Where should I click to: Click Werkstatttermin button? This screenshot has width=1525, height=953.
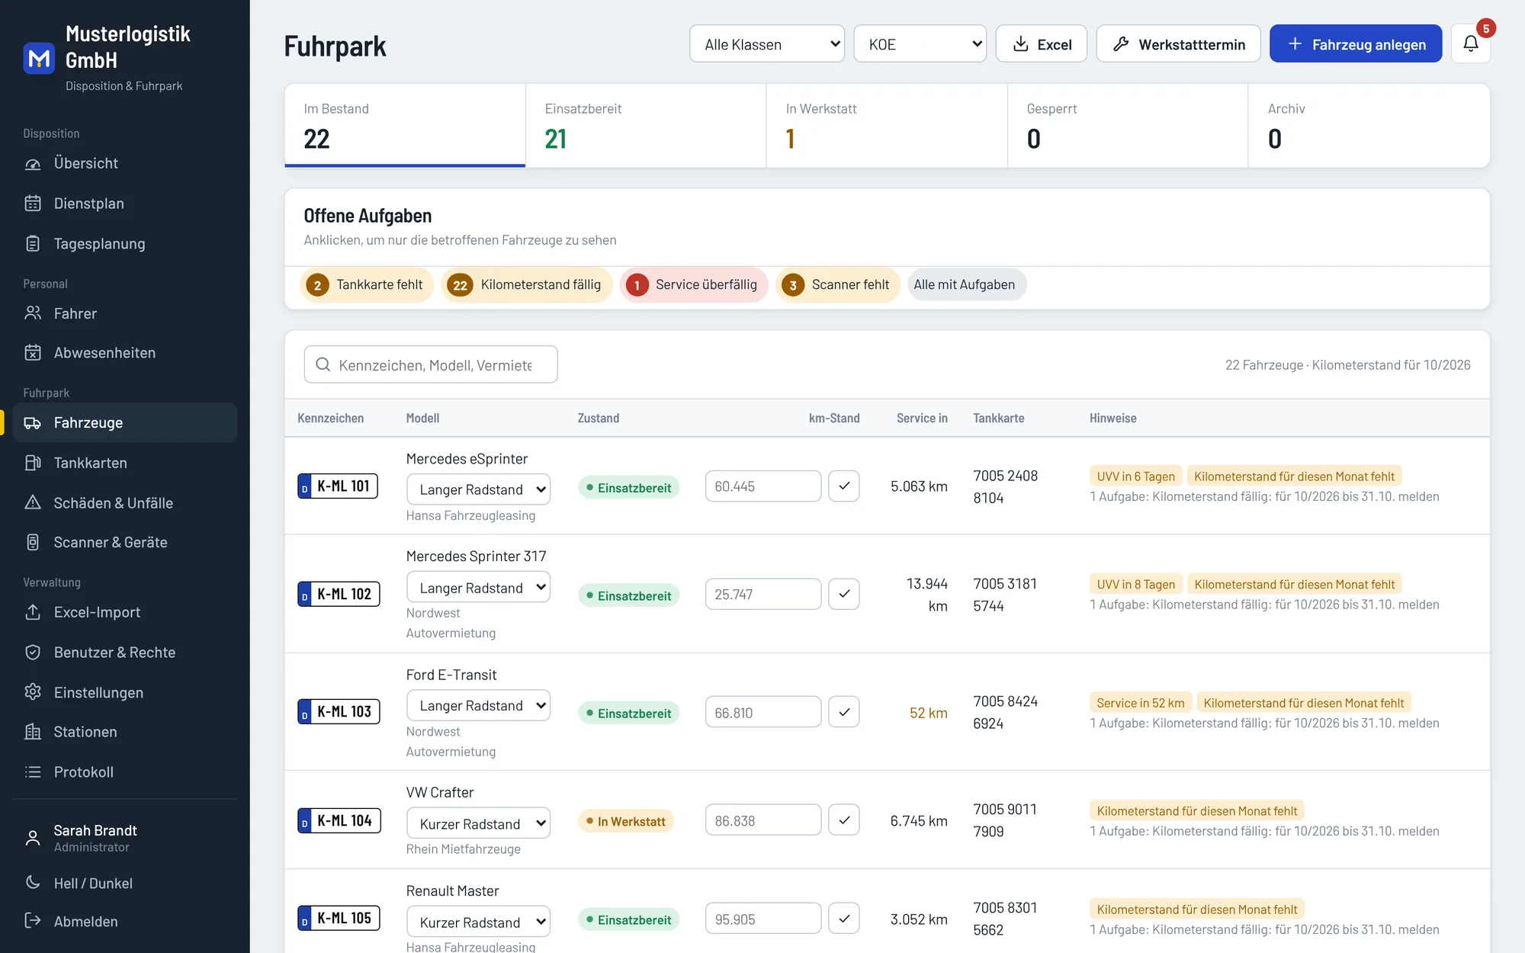click(1178, 44)
